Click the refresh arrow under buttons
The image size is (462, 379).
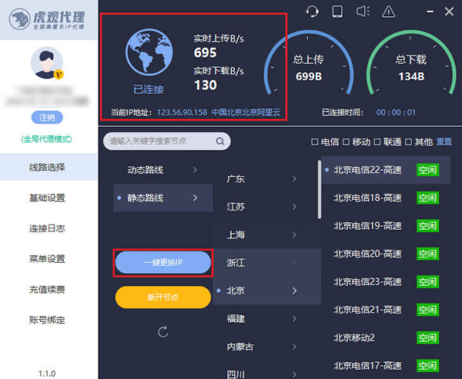163,331
